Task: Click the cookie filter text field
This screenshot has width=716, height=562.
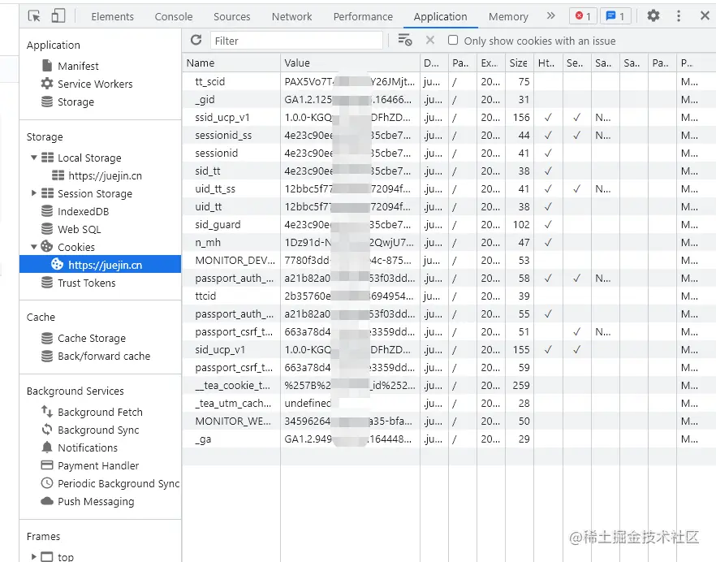Action: [x=296, y=41]
